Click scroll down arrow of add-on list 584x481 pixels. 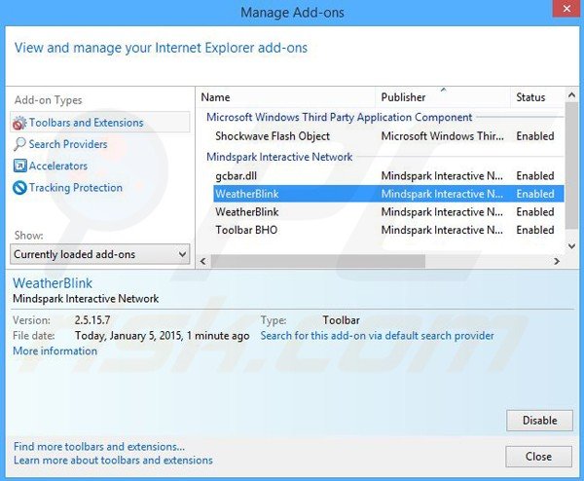(x=571, y=246)
